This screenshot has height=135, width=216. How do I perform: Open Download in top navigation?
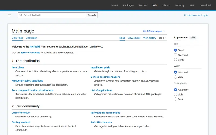205,5
